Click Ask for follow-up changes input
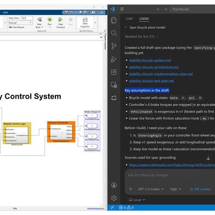Screen dimensions: 215x215 170,175
